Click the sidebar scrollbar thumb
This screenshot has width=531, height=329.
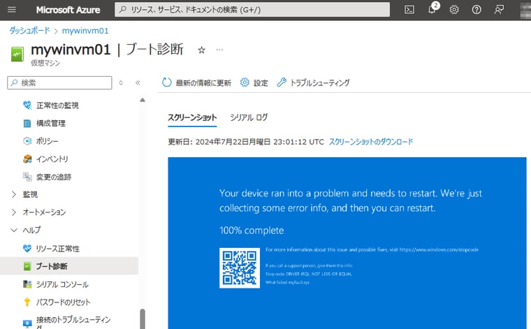click(143, 319)
